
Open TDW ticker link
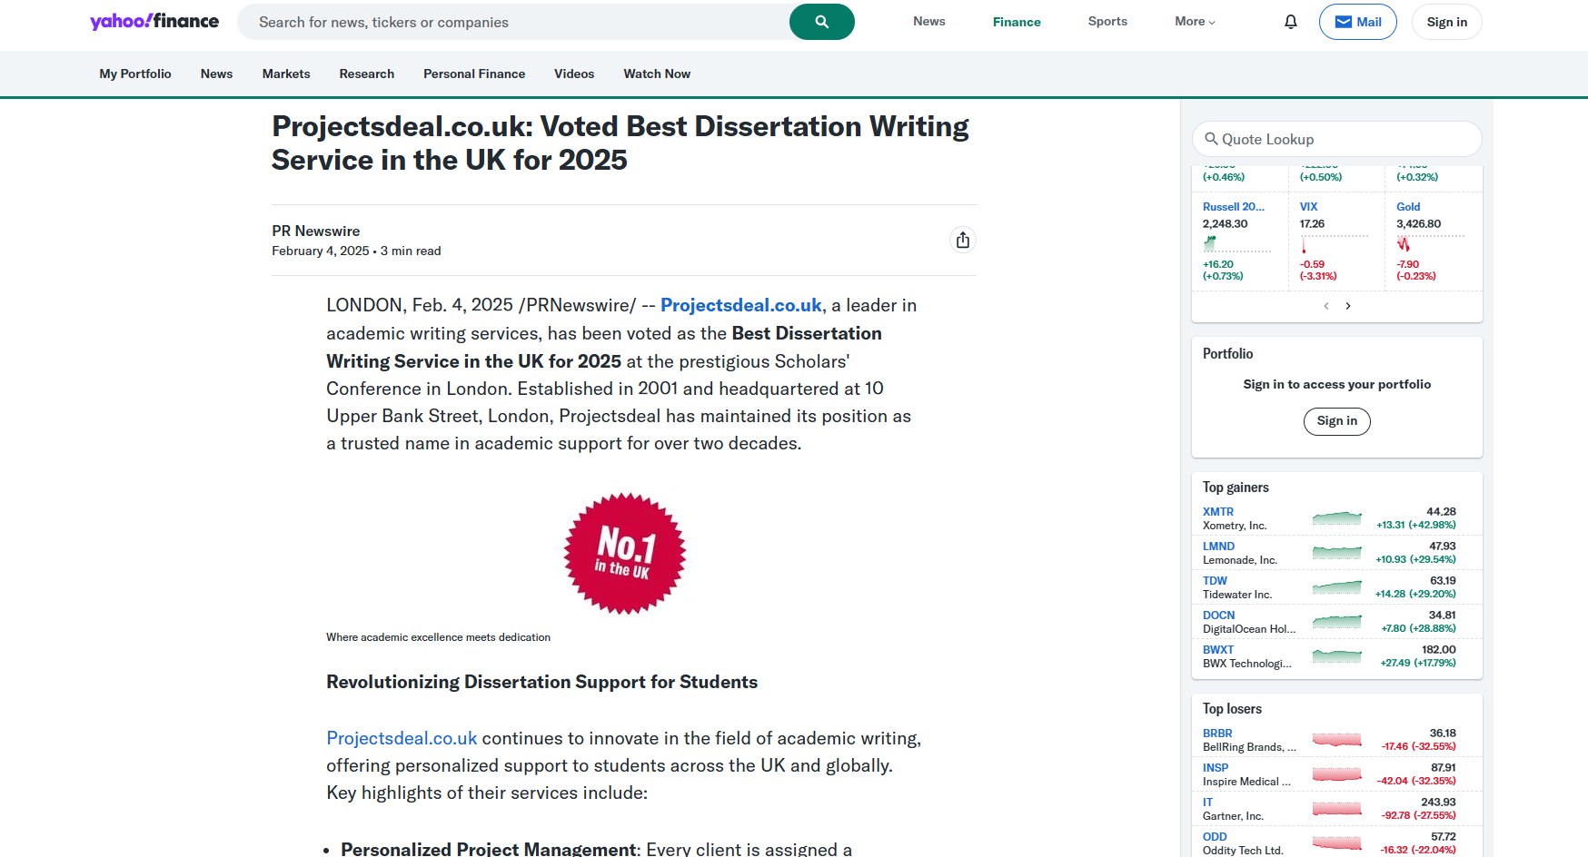click(1215, 581)
